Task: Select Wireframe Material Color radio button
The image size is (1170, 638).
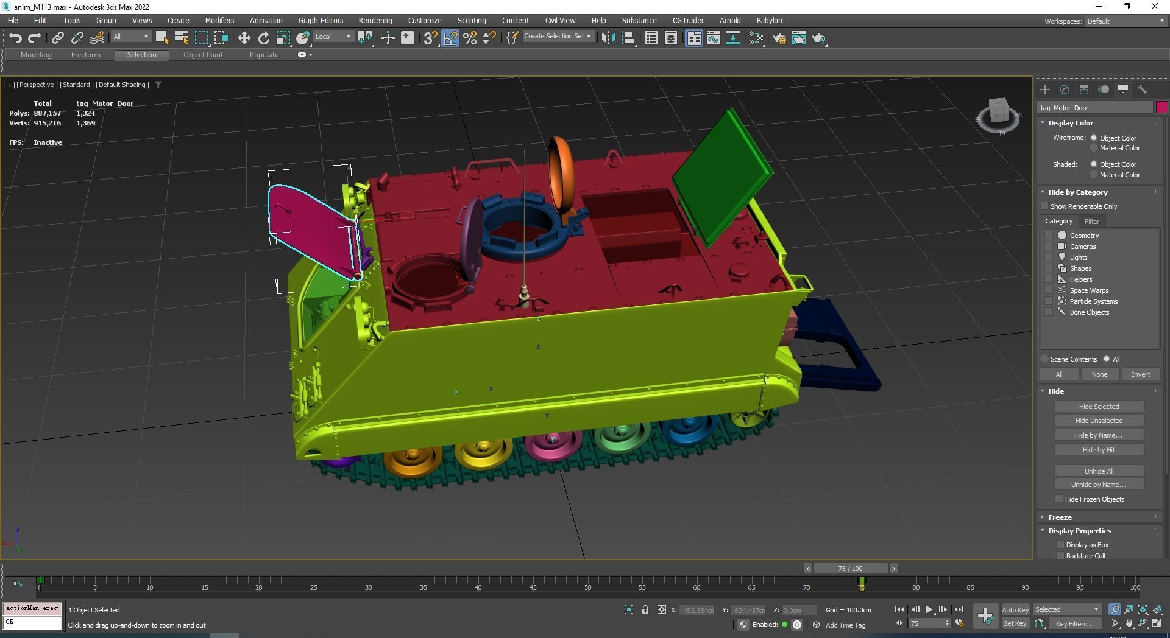Action: pyautogui.click(x=1094, y=148)
